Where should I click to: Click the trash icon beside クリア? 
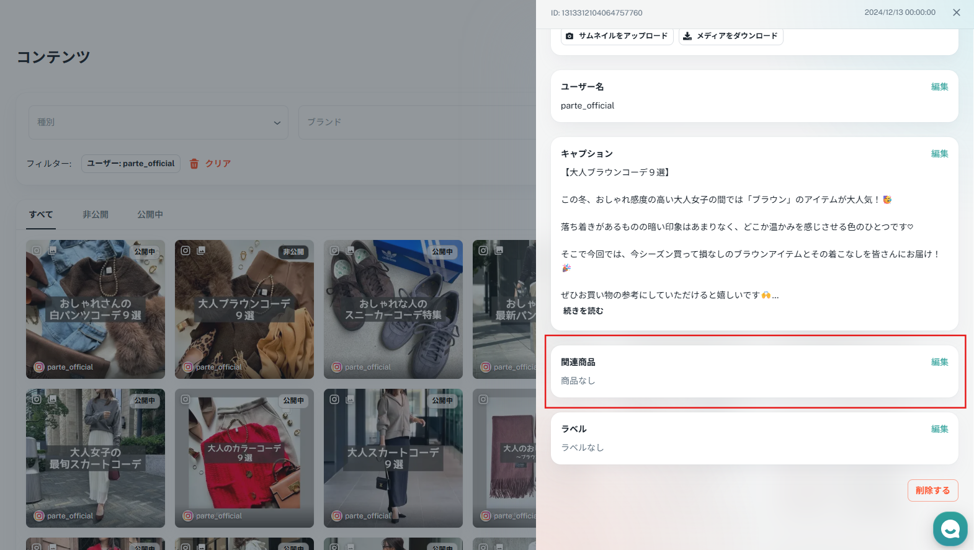click(194, 164)
